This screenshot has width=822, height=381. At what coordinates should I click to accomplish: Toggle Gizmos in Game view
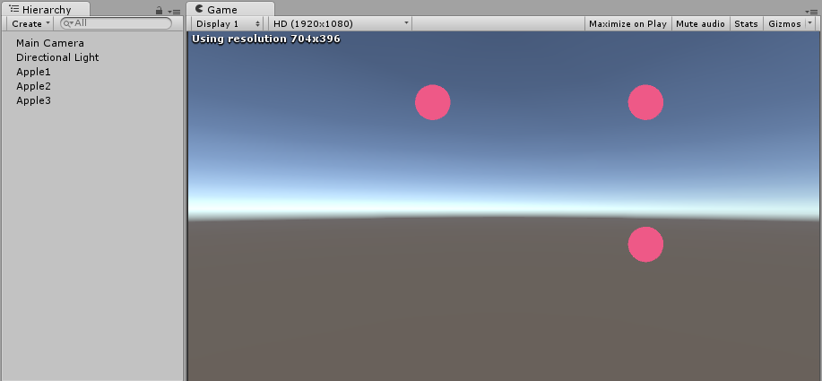784,23
